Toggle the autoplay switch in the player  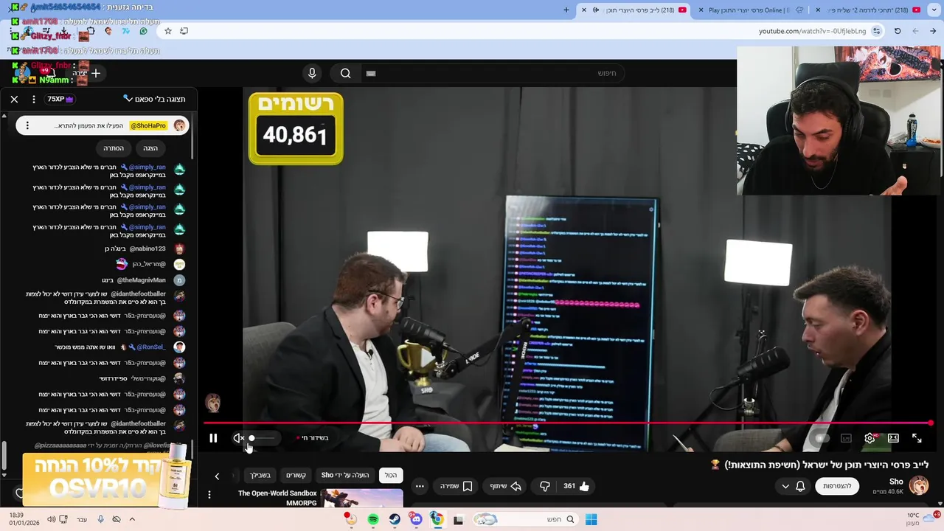pos(819,438)
